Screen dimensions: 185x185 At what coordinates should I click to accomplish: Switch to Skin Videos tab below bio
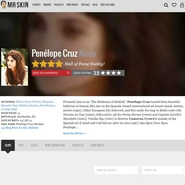pos(97,145)
